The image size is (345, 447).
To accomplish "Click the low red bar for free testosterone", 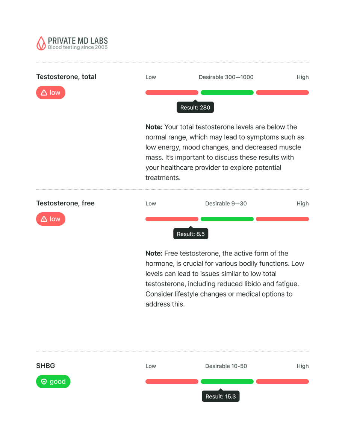I will click(172, 219).
